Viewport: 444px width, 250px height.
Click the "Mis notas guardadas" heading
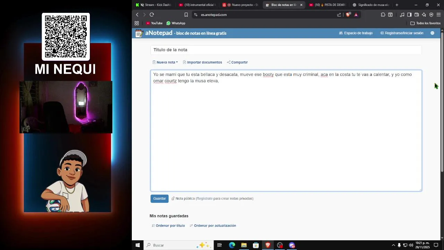(x=169, y=216)
